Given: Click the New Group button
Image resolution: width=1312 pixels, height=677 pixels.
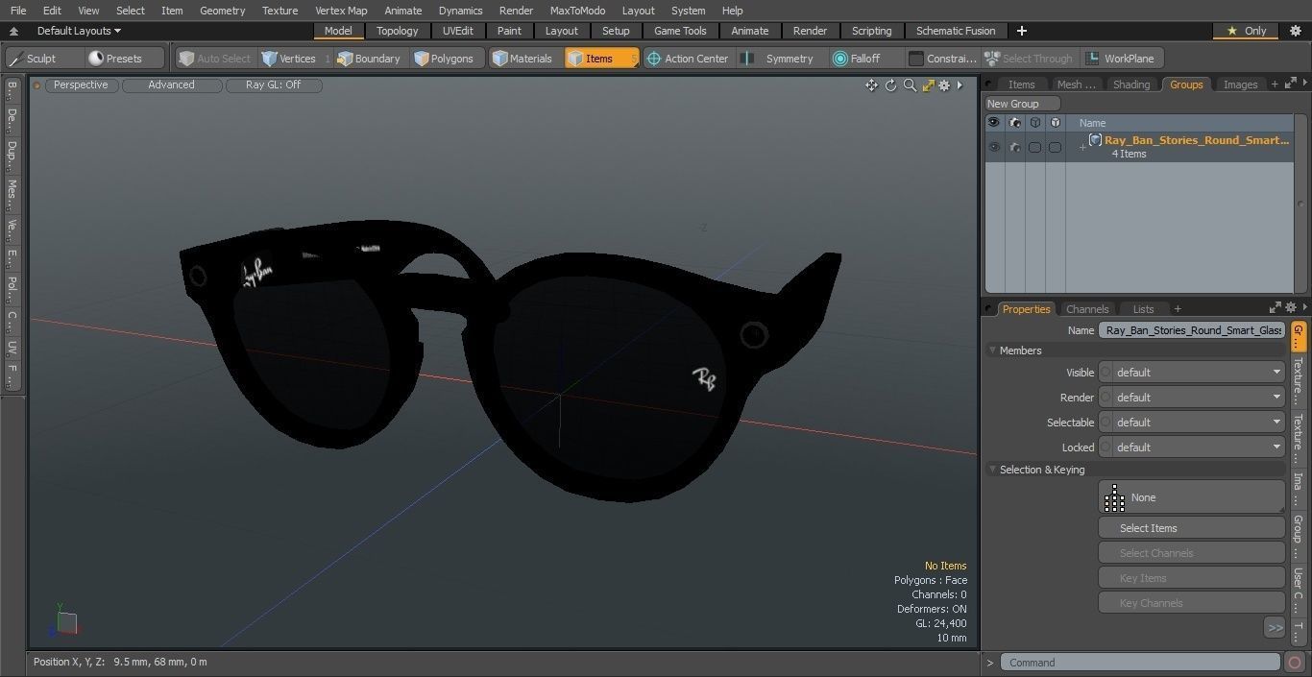Looking at the screenshot, I should [1021, 104].
